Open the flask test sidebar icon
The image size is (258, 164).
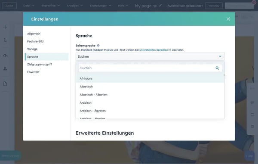click(5, 69)
